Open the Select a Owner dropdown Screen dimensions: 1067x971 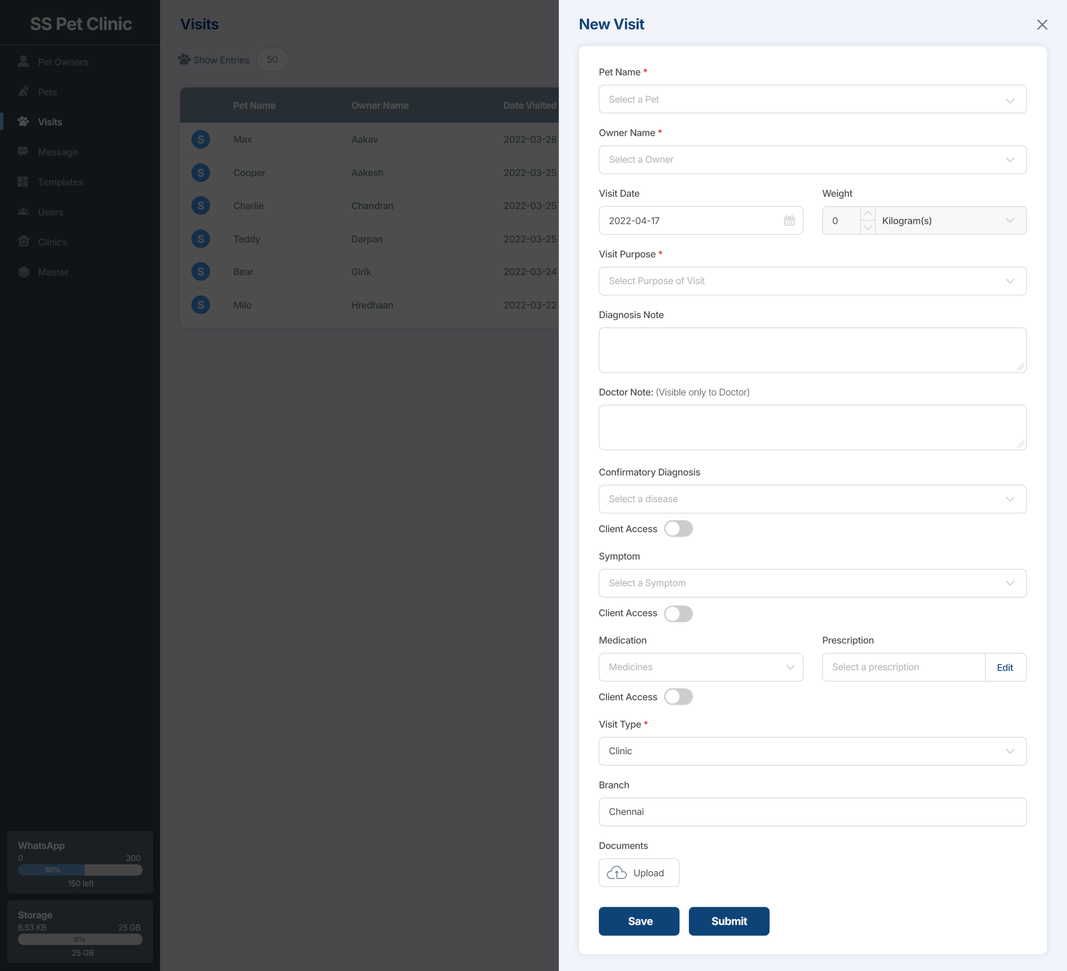pyautogui.click(x=812, y=160)
